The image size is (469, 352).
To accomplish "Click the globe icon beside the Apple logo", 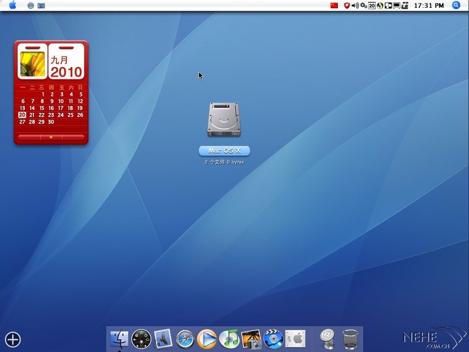I will pos(31,6).
